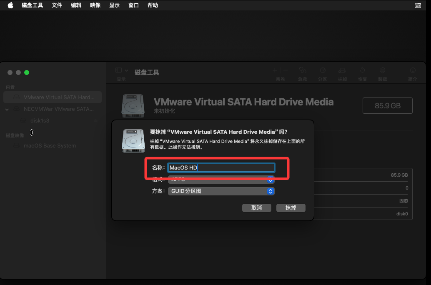Click the 内置 sidebar section header
431x285 pixels.
pyautogui.click(x=10, y=87)
